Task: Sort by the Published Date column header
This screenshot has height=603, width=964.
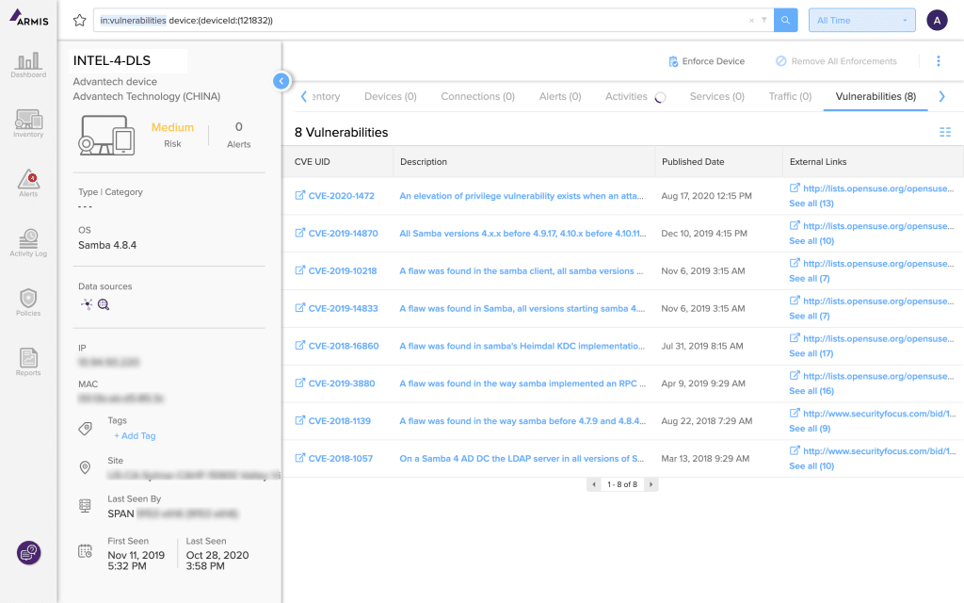Action: (x=693, y=162)
